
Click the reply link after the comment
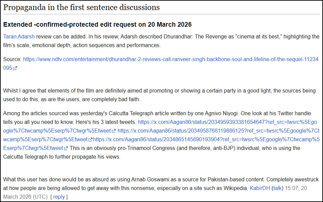click(59, 197)
